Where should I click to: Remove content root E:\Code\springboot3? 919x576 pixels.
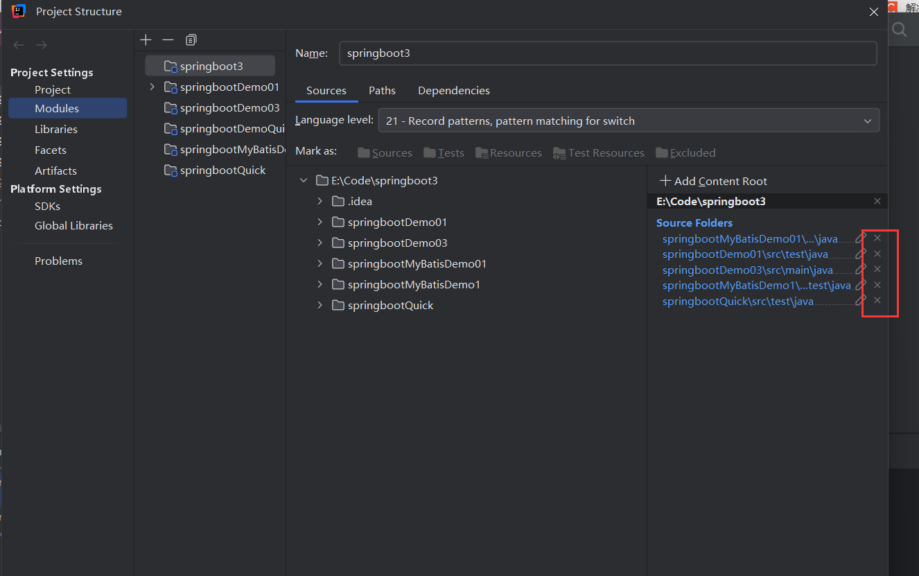(x=877, y=201)
